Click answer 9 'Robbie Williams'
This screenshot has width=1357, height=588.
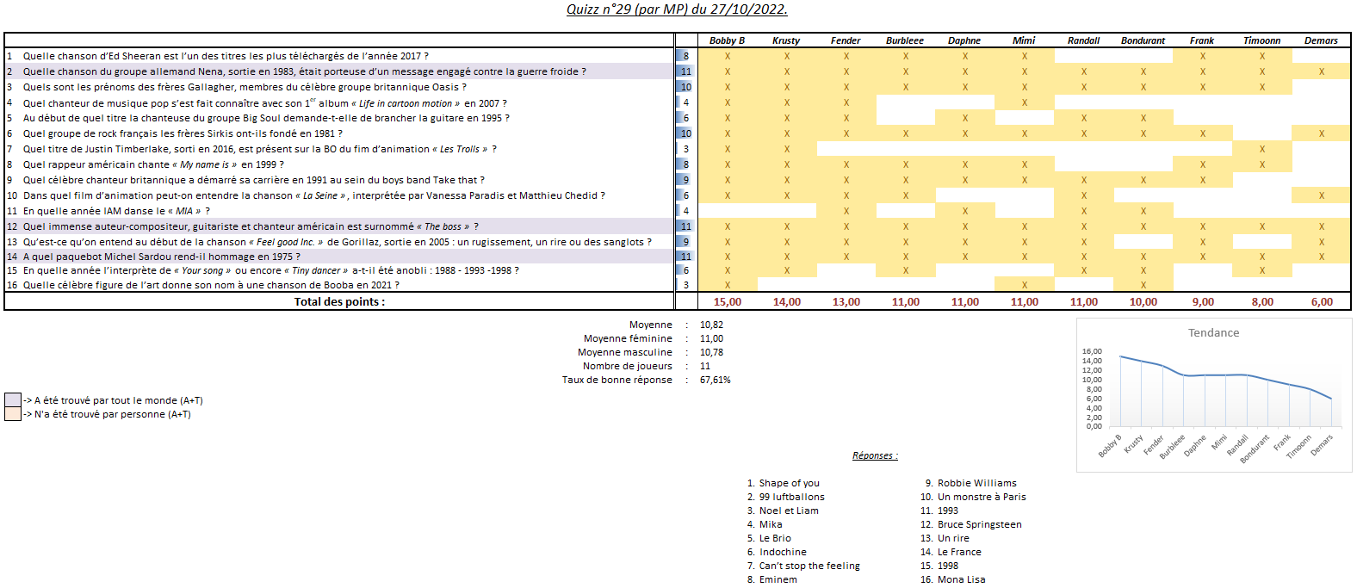coord(976,483)
